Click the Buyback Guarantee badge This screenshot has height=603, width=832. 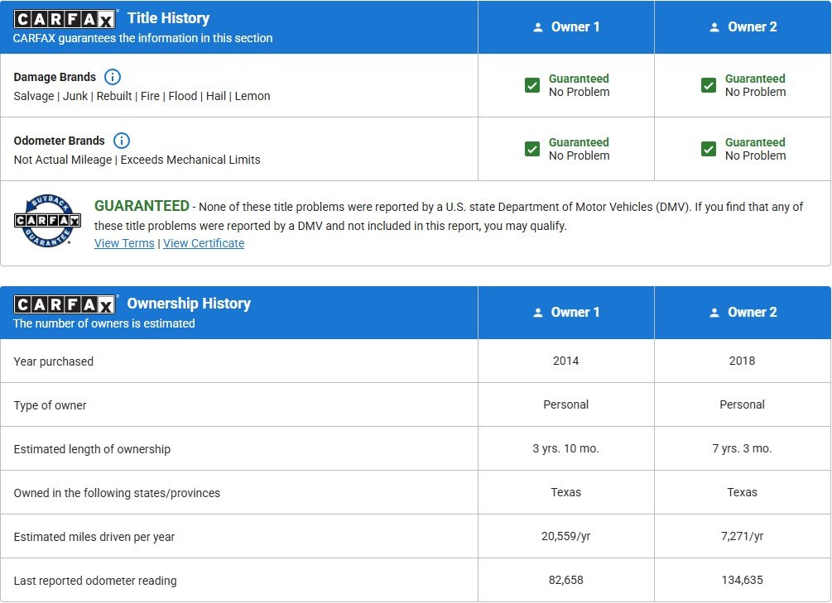[x=47, y=221]
